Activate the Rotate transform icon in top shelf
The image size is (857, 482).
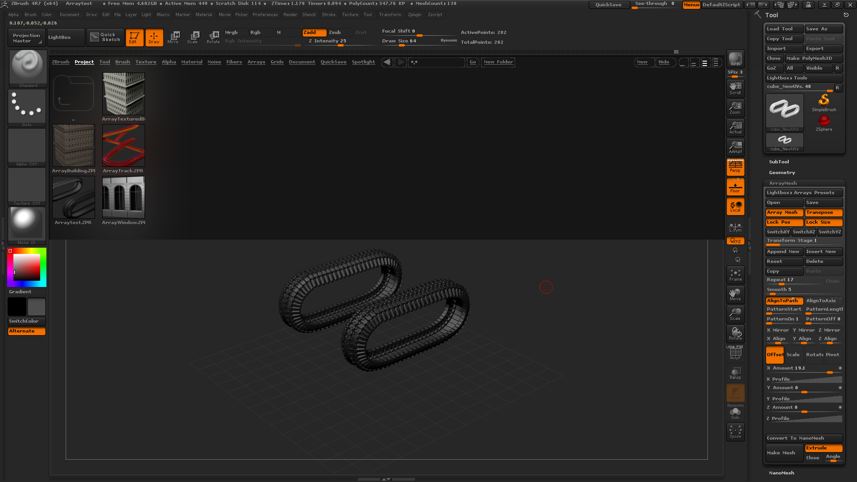(213, 37)
